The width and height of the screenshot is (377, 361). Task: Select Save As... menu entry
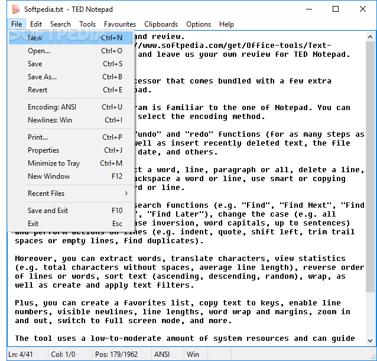(x=71, y=77)
